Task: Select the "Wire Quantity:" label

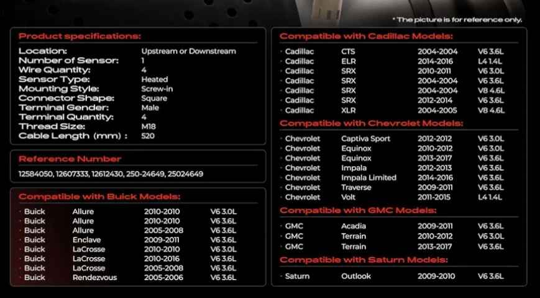Action: click(x=55, y=70)
